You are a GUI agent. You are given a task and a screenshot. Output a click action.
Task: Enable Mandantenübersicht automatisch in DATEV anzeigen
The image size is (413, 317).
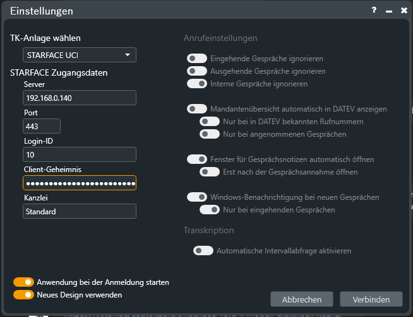point(197,109)
